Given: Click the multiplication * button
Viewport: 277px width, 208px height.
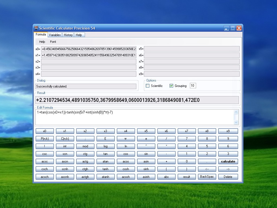Looking at the screenshot, I should 166,146.
